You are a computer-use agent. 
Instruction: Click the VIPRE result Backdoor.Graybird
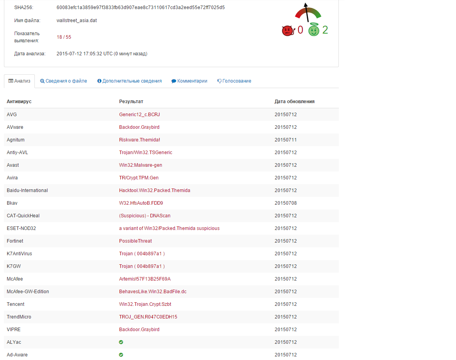(139, 330)
